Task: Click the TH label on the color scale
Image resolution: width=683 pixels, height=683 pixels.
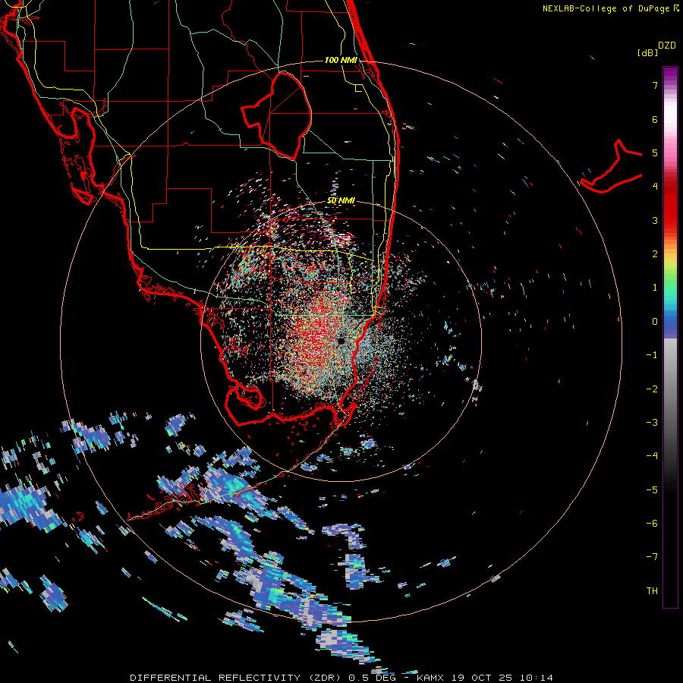Action: 652,590
